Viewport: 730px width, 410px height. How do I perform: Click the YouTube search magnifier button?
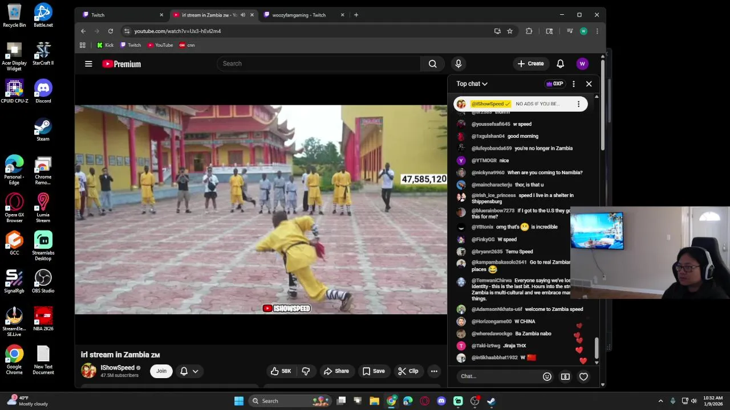click(x=433, y=64)
